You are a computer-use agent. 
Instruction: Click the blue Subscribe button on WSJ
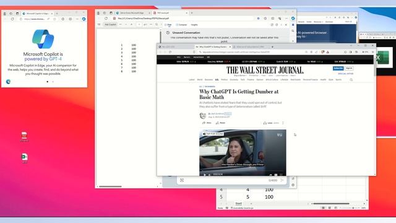338,68
